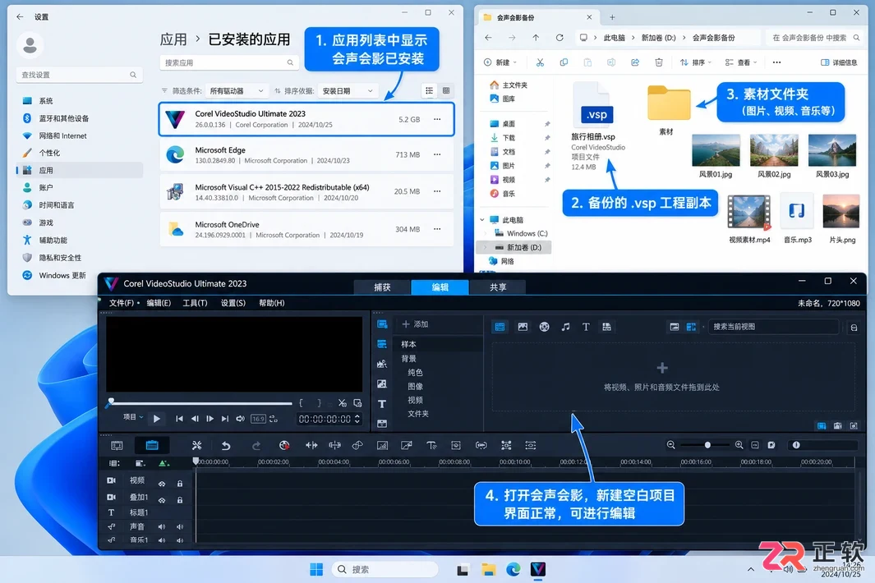Open the 项目 mode dropdown in preview
This screenshot has height=583, width=875.
tap(133, 417)
